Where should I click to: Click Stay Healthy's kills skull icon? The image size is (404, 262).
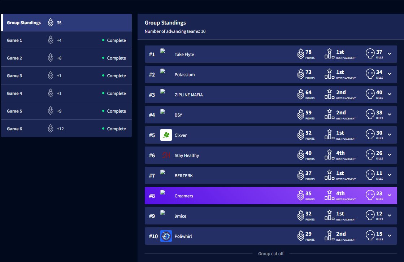click(x=370, y=154)
